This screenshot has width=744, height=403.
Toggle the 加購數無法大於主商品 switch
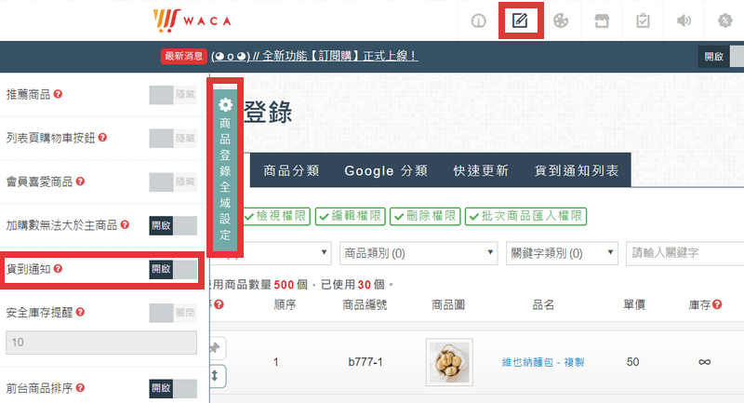173,225
